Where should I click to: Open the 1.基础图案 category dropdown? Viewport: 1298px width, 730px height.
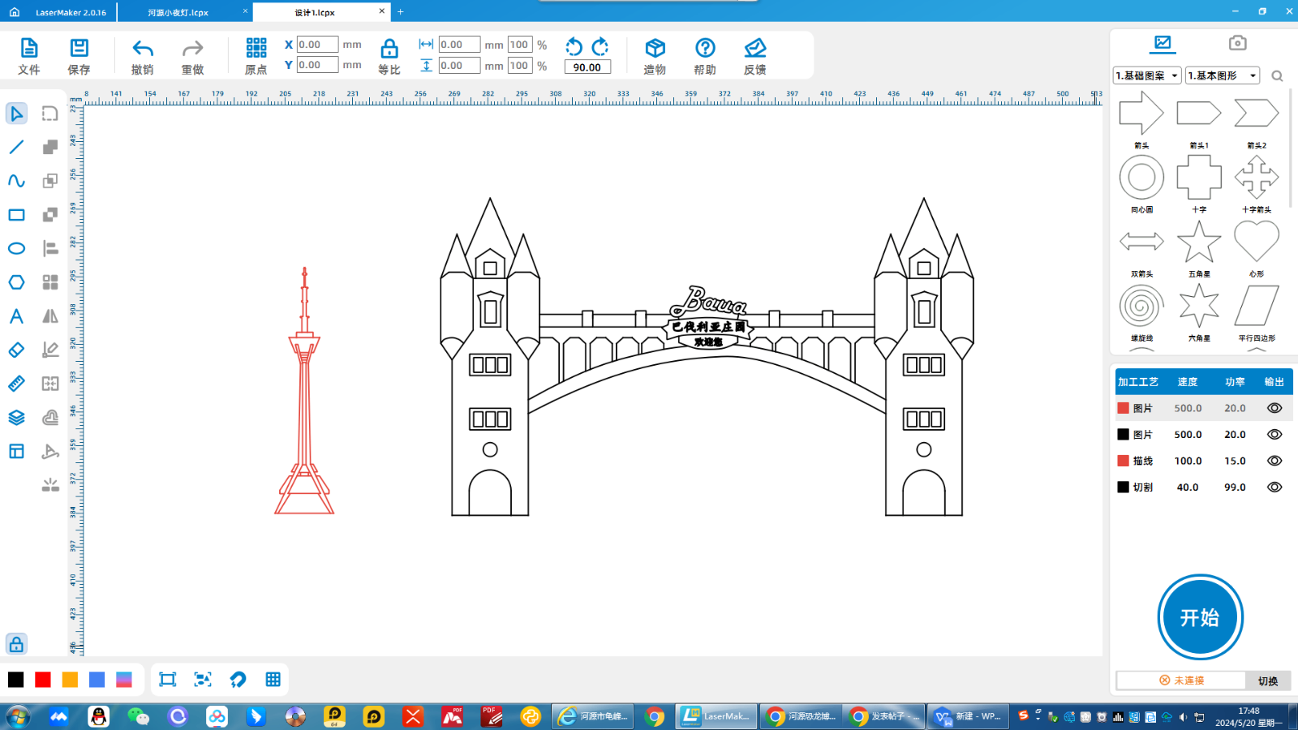point(1146,75)
